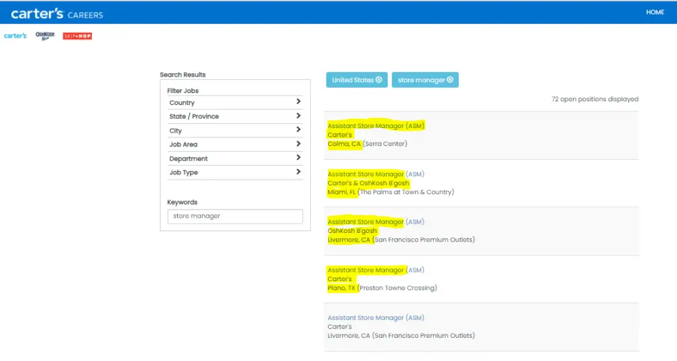Go to HOME in the header

point(655,12)
